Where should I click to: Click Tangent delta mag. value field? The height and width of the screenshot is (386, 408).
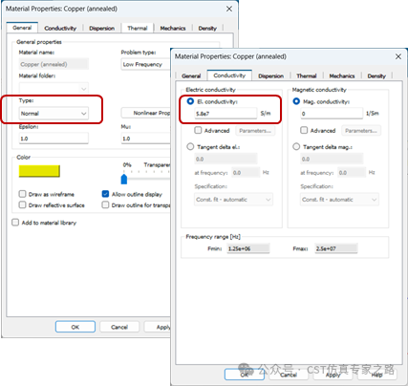click(332, 159)
